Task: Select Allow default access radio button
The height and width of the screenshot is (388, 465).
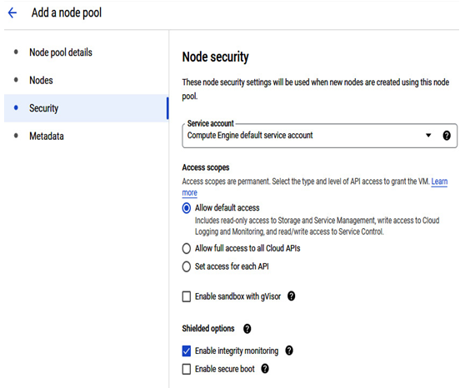Action: coord(186,208)
